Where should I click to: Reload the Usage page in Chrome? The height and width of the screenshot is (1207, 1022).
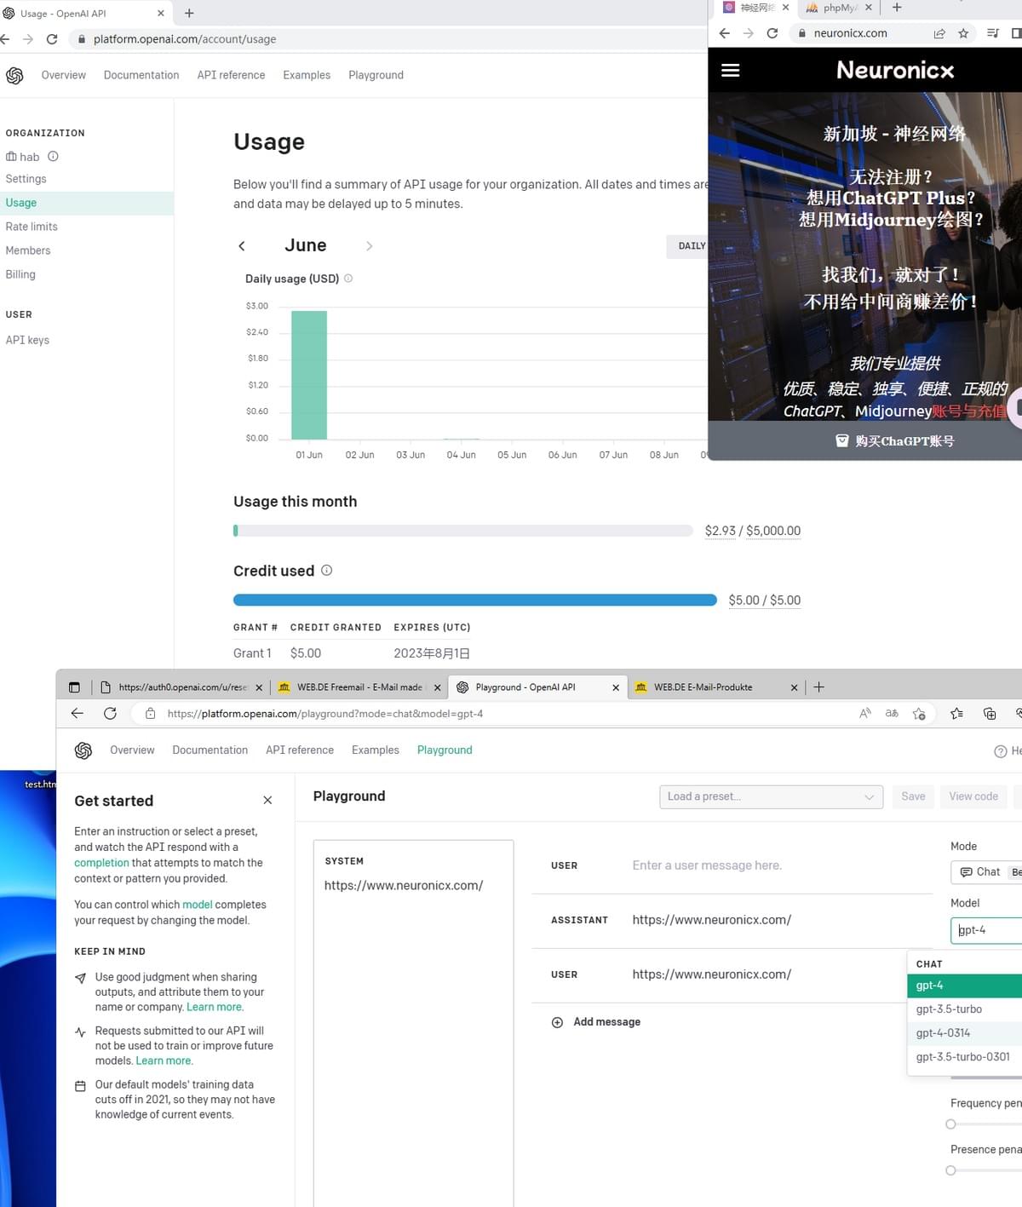point(52,39)
